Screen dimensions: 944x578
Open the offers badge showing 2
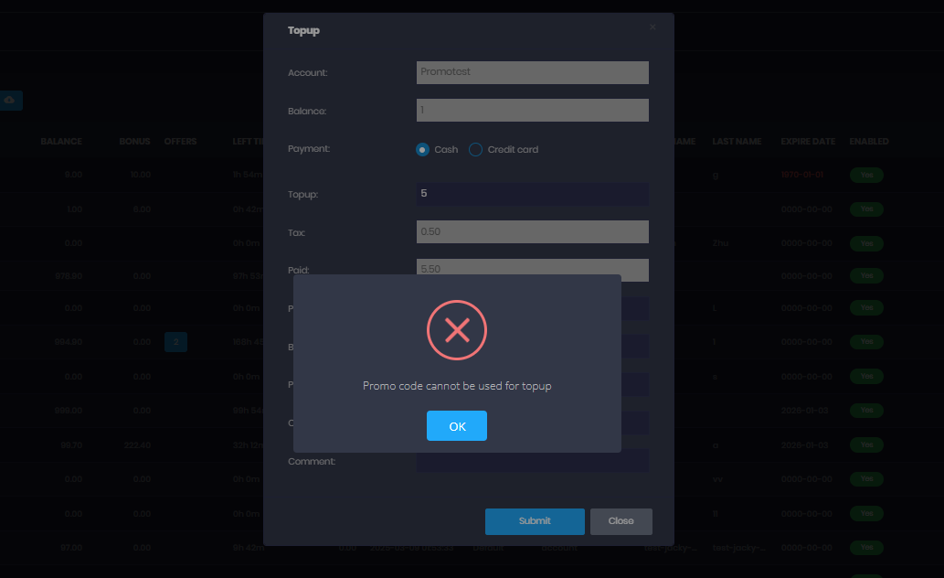[x=175, y=341]
